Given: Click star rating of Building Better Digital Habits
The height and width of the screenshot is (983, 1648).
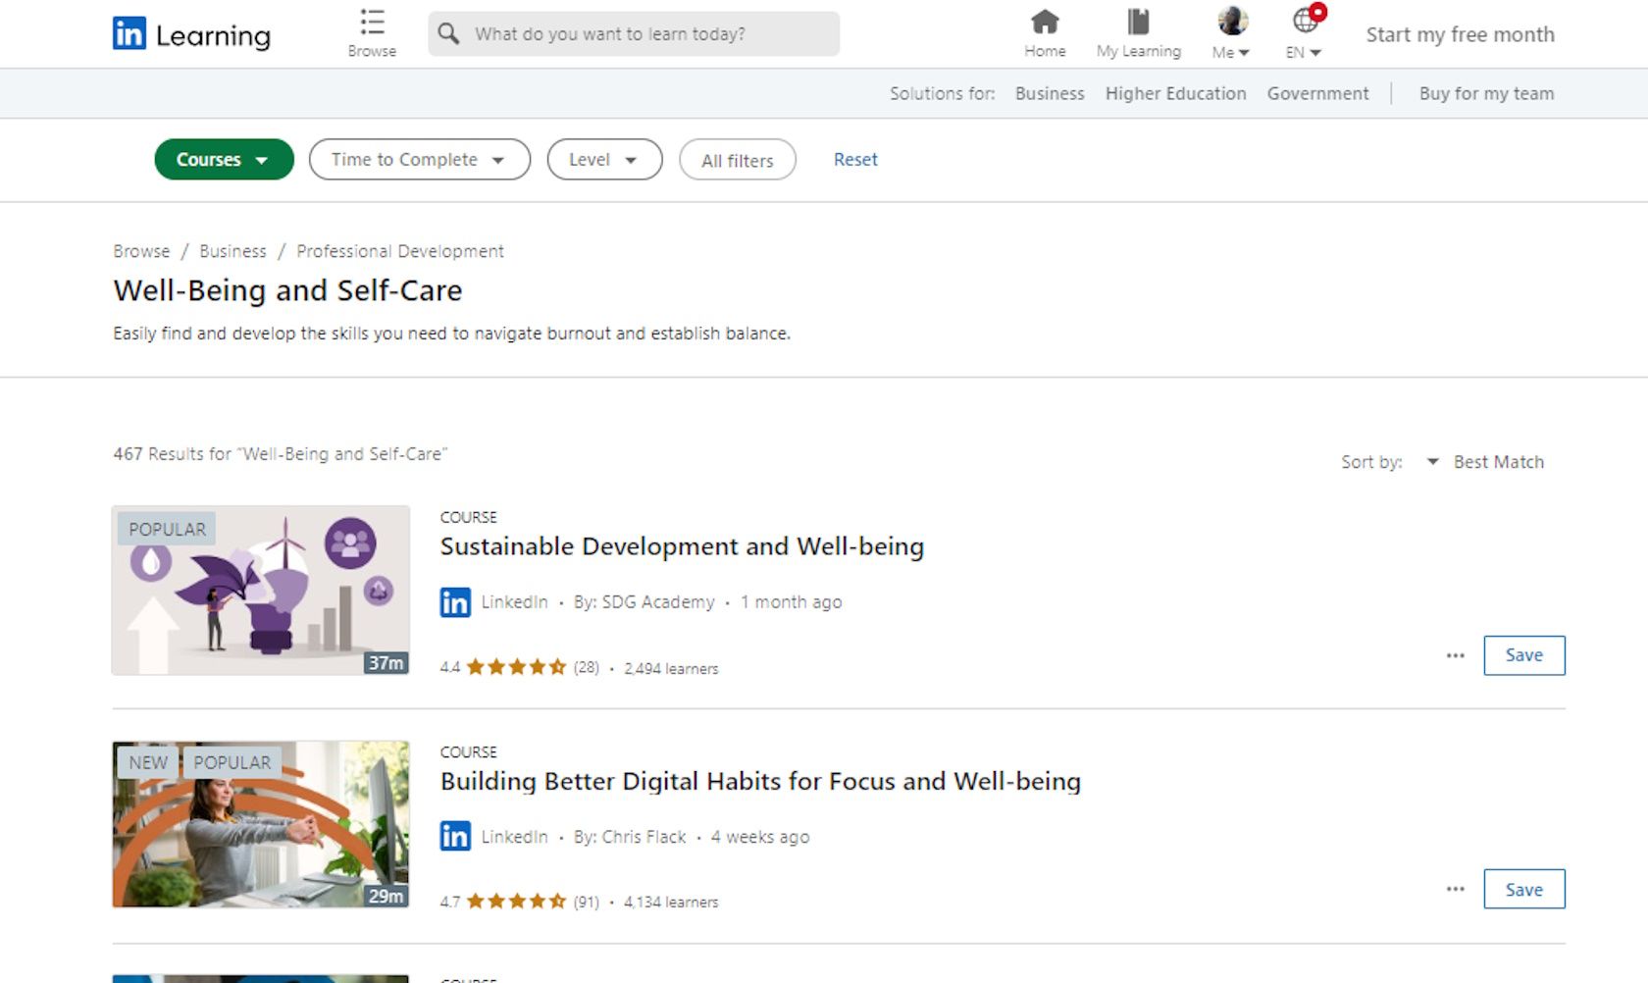Looking at the screenshot, I should tap(516, 901).
